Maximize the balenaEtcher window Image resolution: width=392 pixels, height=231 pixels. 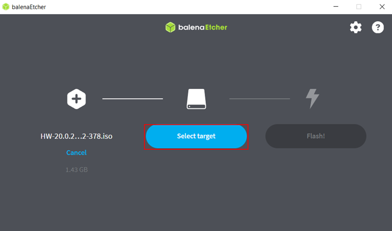pos(359,7)
